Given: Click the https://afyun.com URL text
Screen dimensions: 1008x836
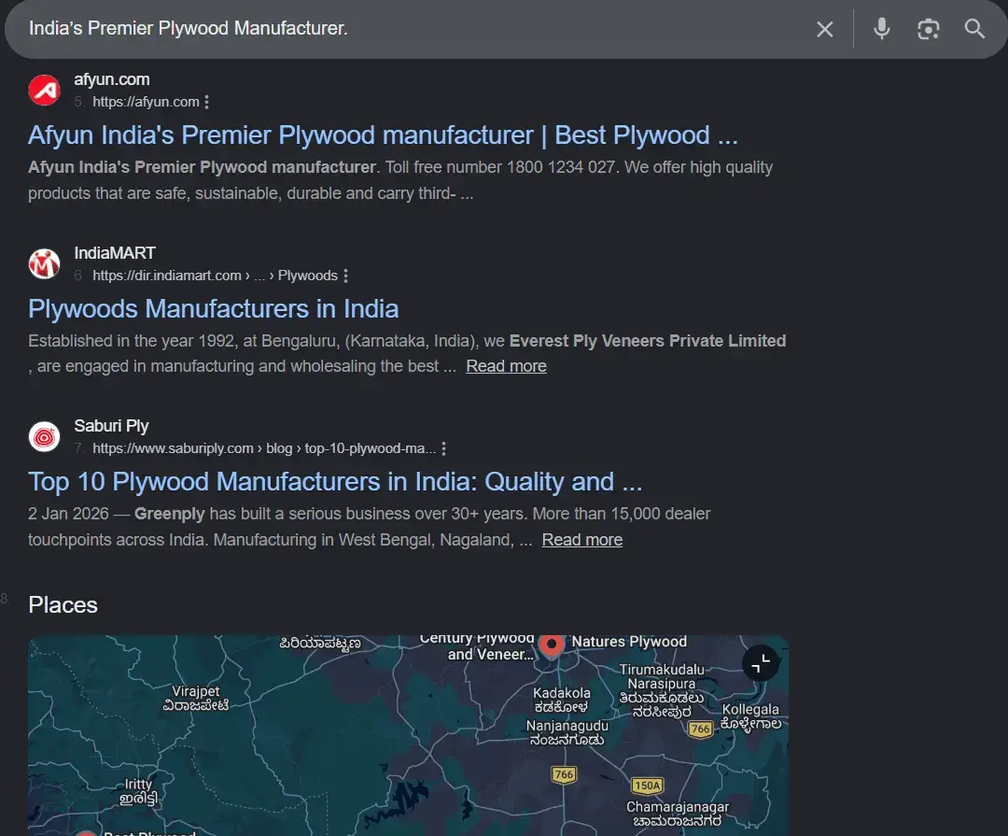Looking at the screenshot, I should pos(146,102).
